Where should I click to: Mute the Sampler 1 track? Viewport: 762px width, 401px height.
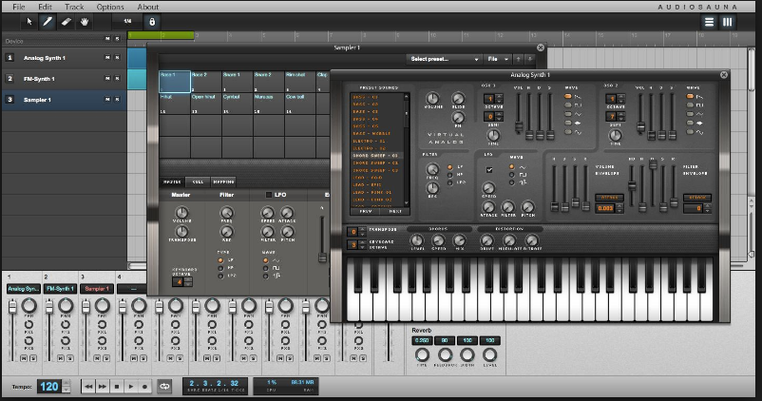click(x=107, y=99)
